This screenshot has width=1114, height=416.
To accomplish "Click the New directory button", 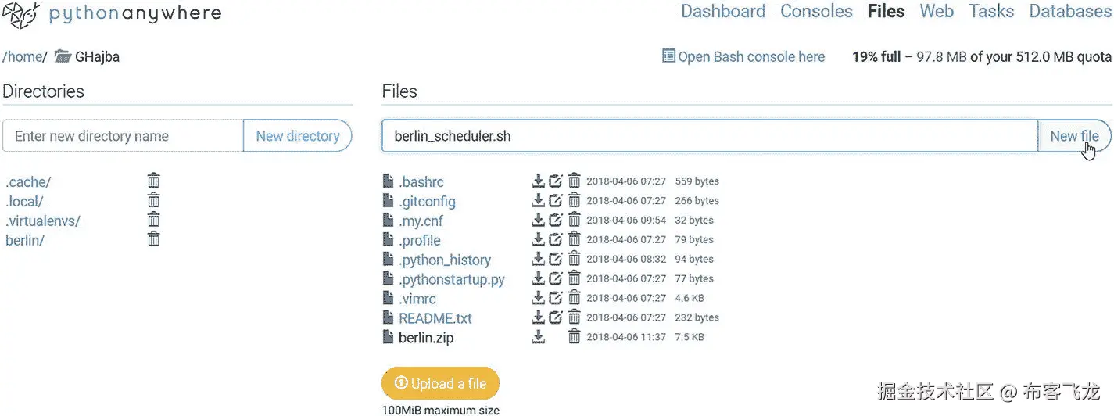I will (298, 136).
